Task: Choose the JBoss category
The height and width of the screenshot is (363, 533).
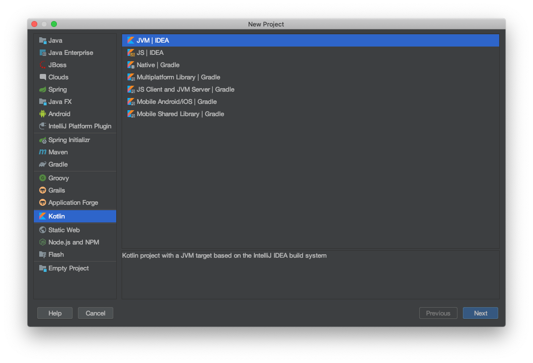Action: click(x=75, y=65)
